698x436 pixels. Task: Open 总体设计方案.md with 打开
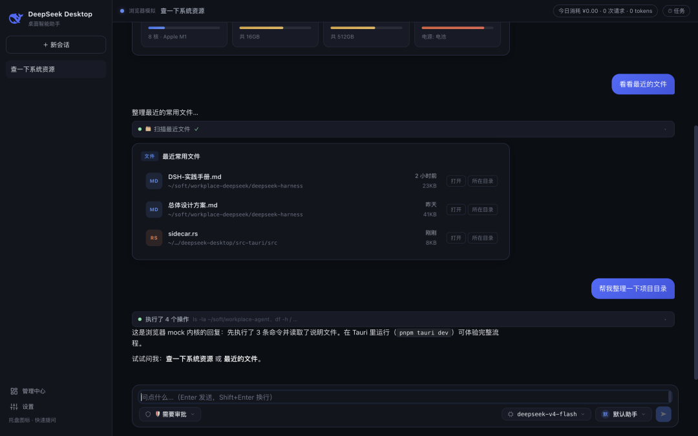coord(456,209)
